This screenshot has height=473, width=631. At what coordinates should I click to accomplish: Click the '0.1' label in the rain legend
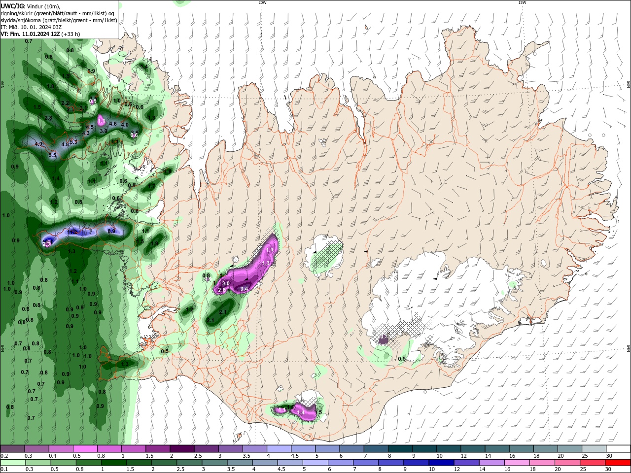(x=4, y=470)
